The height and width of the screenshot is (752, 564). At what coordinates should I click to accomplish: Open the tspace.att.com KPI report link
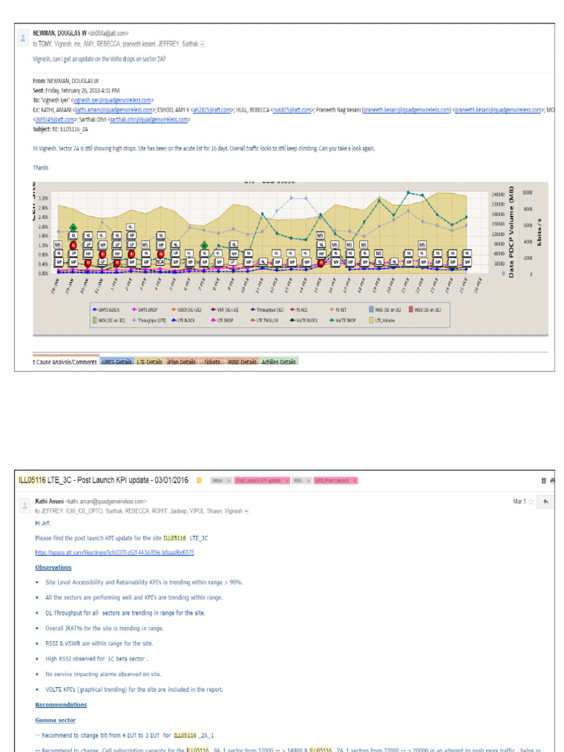(x=115, y=552)
